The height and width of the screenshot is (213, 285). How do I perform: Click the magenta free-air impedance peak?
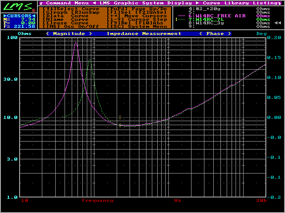76,43
